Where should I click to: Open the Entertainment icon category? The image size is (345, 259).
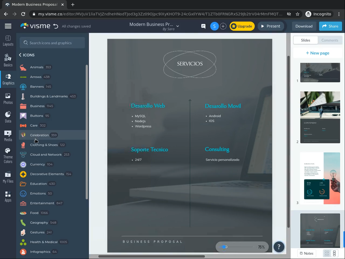52,203
